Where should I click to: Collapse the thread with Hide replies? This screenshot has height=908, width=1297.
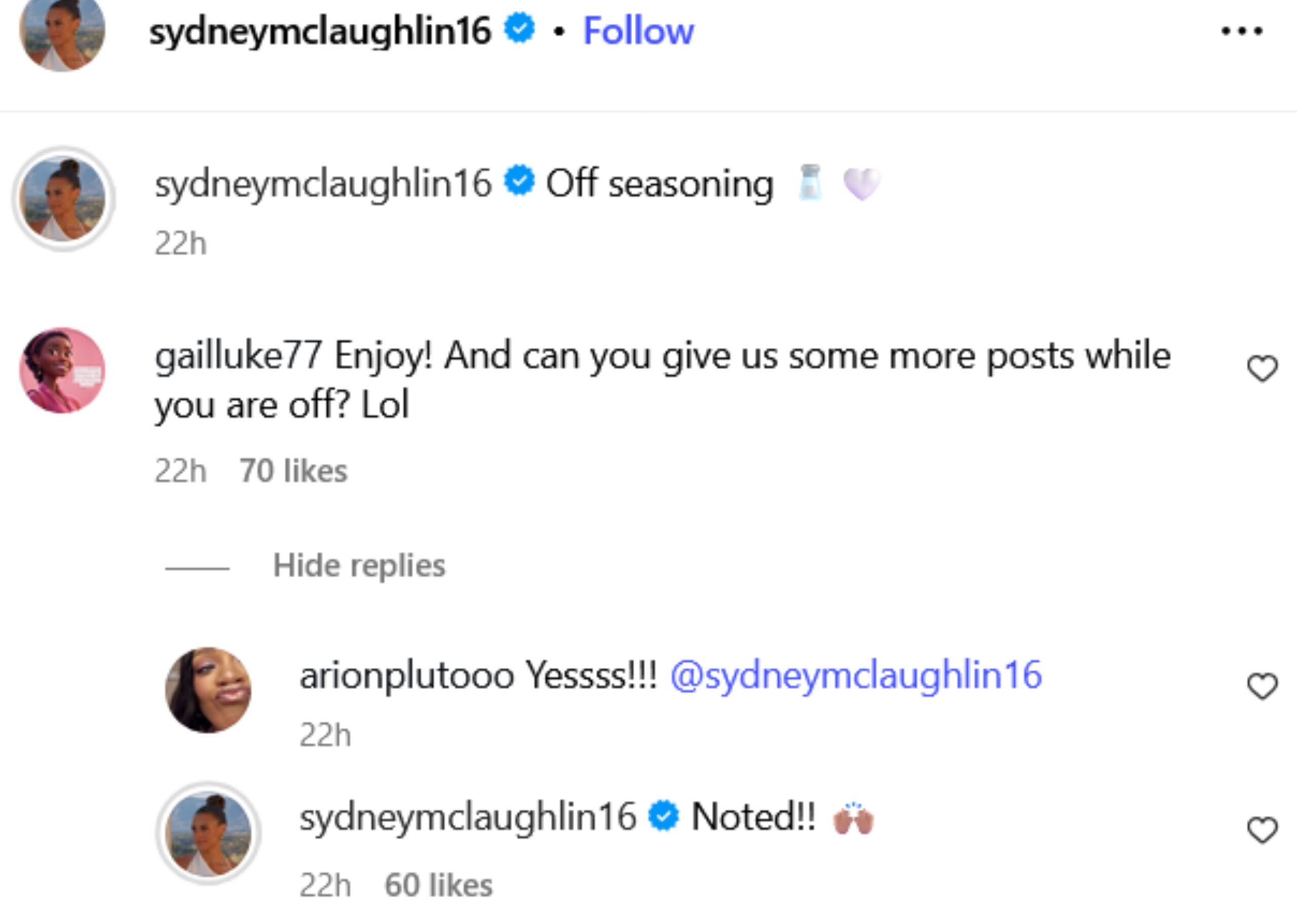[x=359, y=565]
